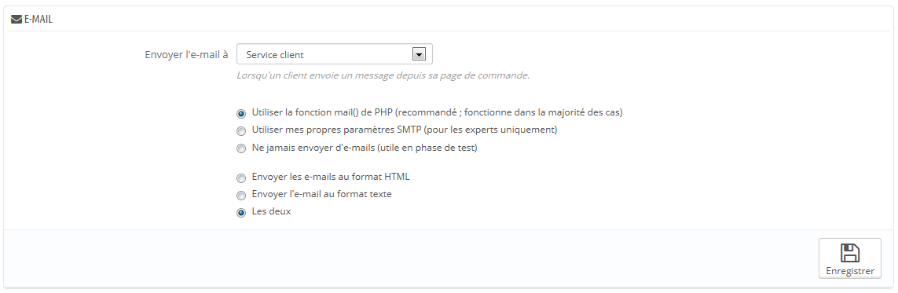This screenshot has width=898, height=293.
Task: Select the 'Les deux' radio button
Action: coord(241,212)
